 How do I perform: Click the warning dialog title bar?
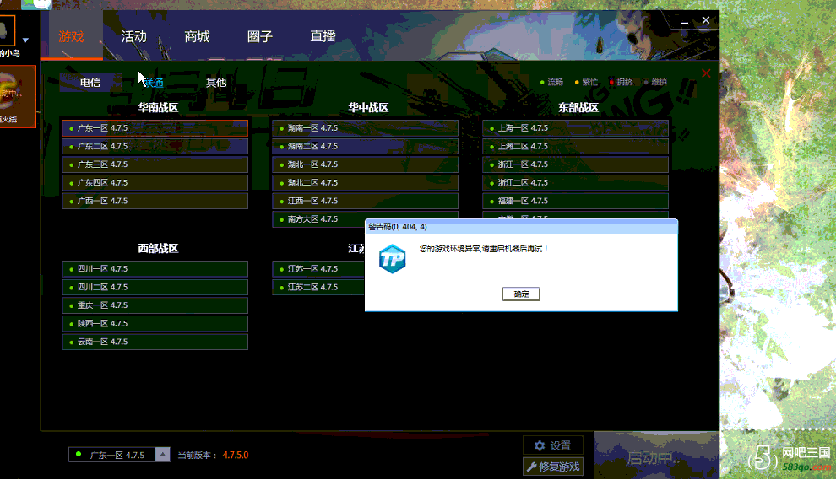pyautogui.click(x=521, y=226)
